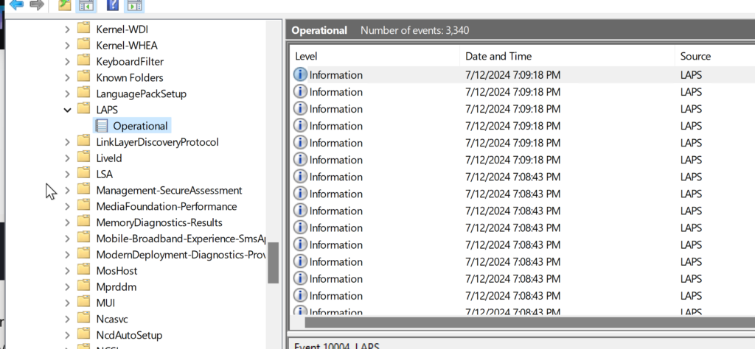This screenshot has height=349, width=755.
Task: Open Help with the question mark icon
Action: pos(113,5)
